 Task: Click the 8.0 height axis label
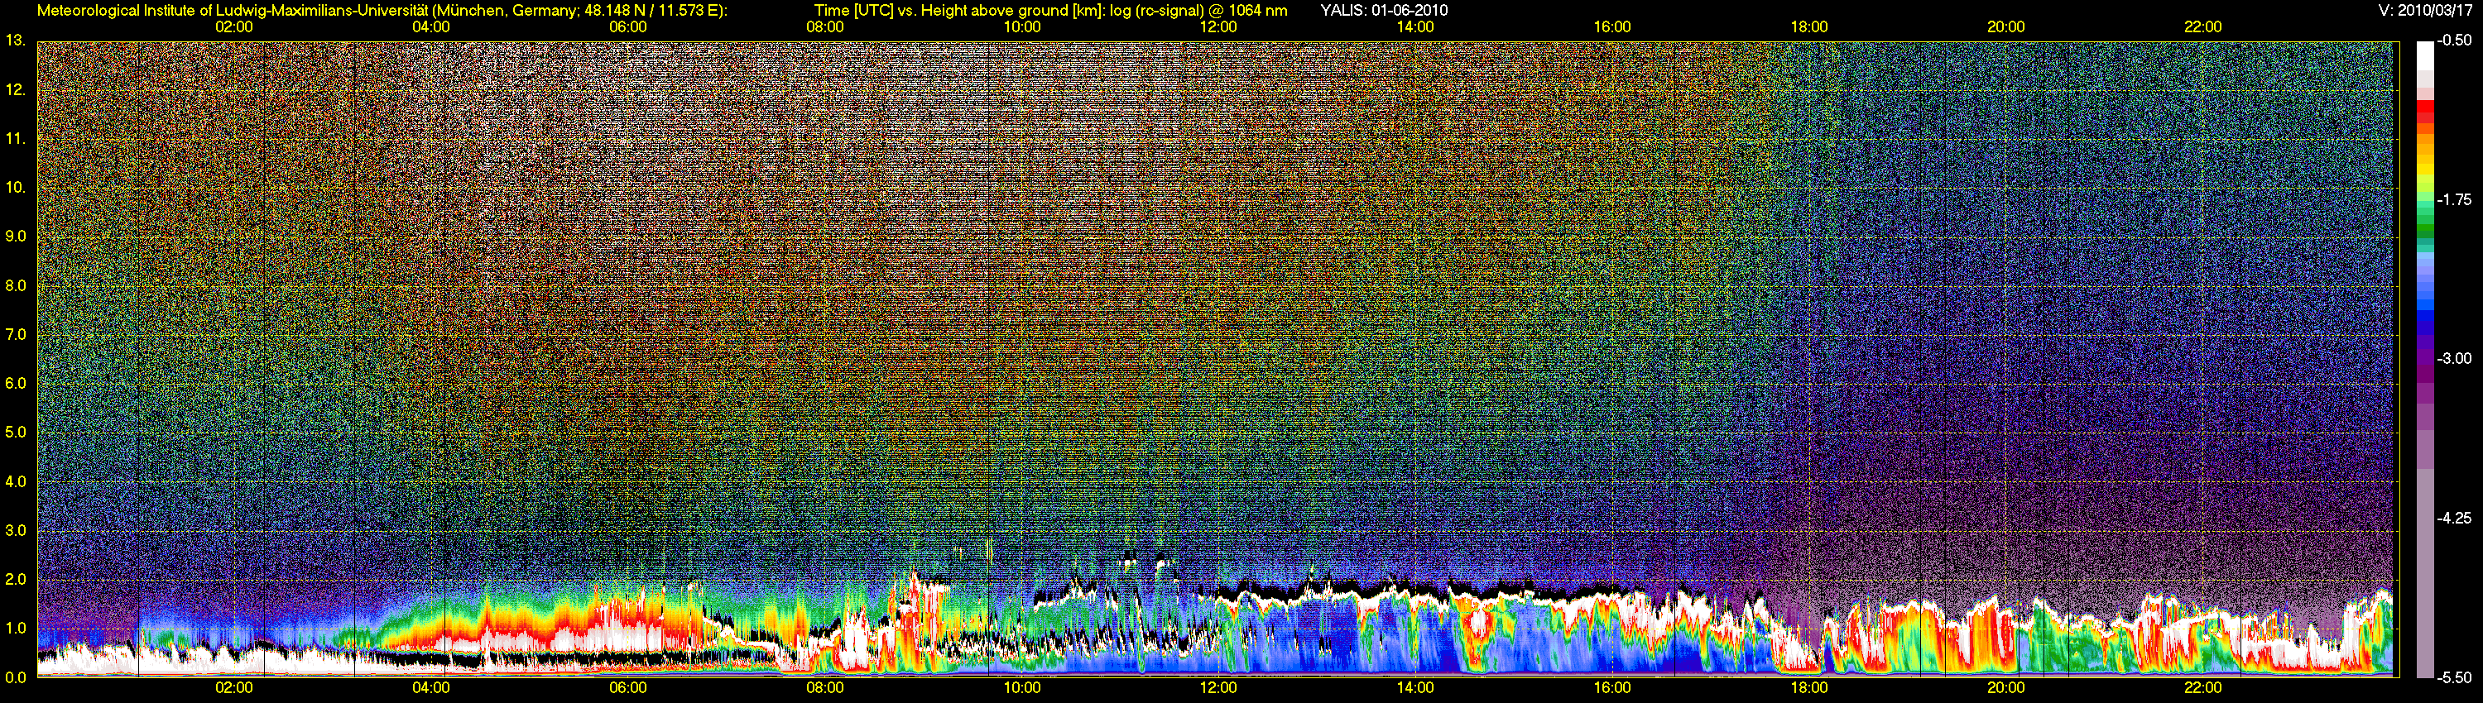coord(14,285)
